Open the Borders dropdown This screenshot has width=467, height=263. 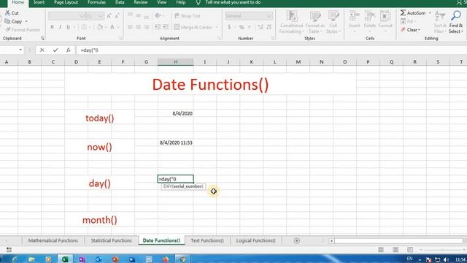coord(89,27)
